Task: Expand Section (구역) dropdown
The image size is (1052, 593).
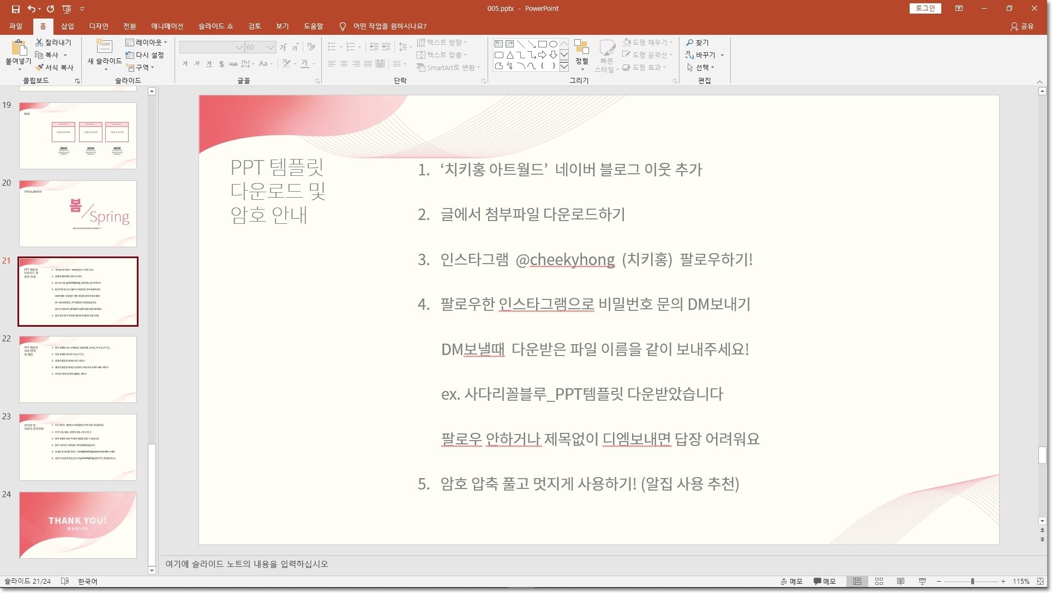Action: [140, 68]
